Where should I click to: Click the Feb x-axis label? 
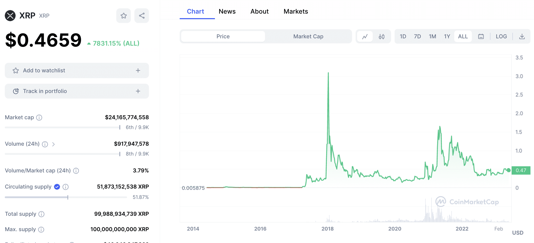point(499,229)
